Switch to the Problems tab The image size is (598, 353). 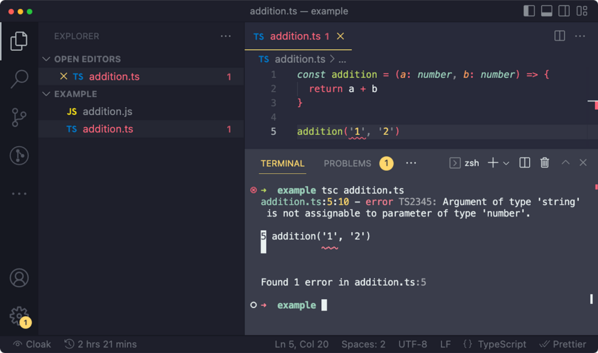click(347, 163)
